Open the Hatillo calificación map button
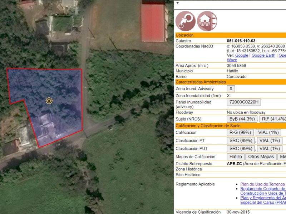The width and height of the screenshot is (286, 214). pyautogui.click(x=236, y=157)
